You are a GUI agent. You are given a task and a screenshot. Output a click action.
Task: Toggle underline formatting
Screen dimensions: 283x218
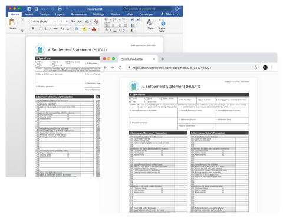tap(46, 28)
